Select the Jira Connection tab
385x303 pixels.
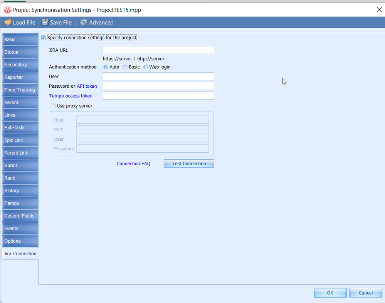(20, 253)
